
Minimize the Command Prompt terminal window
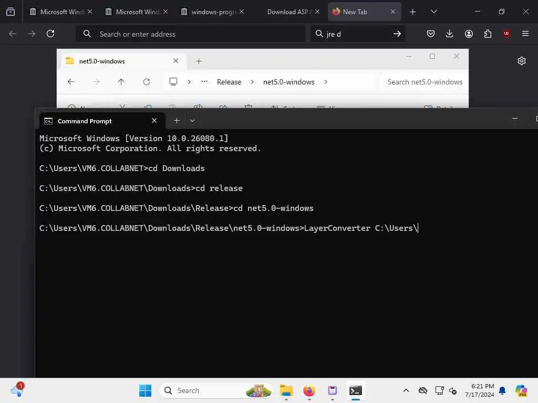(515, 119)
